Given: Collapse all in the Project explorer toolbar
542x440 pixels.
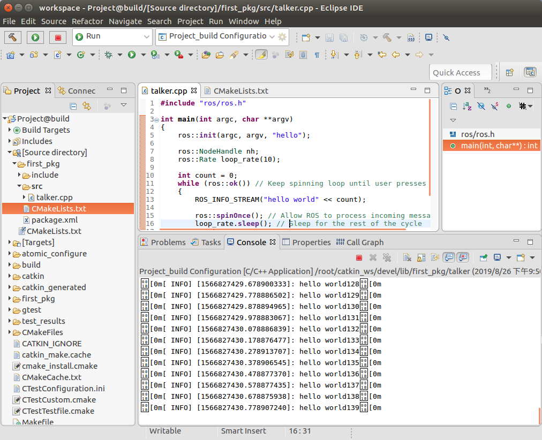Looking at the screenshot, I should pyautogui.click(x=73, y=106).
